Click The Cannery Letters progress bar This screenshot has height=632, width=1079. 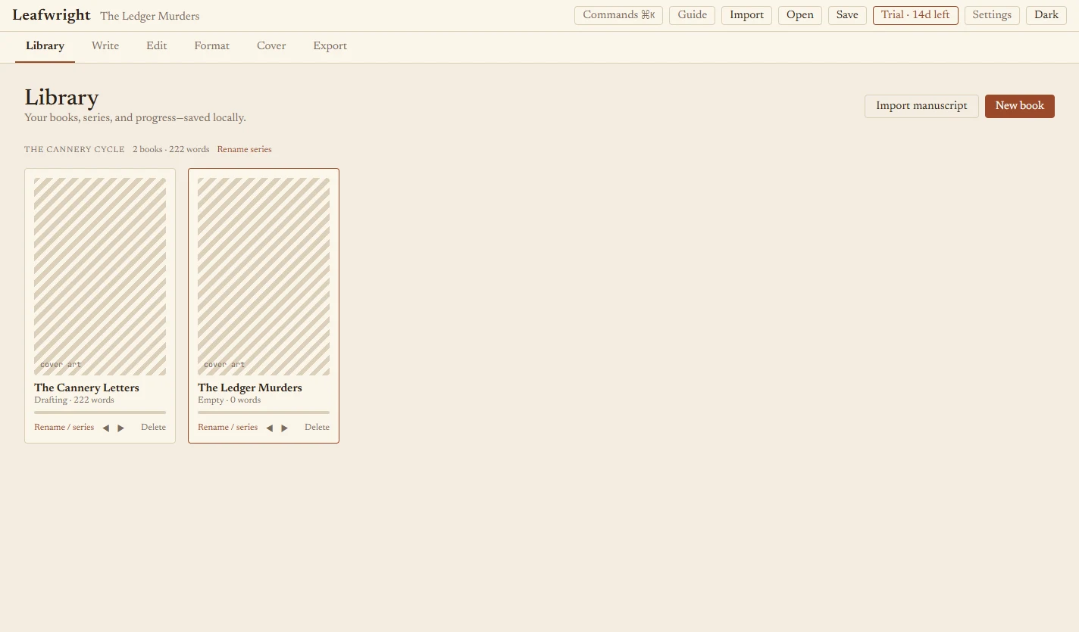[100, 413]
